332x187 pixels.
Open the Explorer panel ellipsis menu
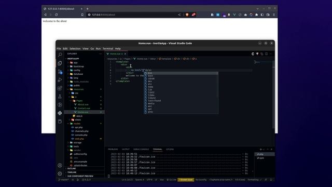(100, 54)
